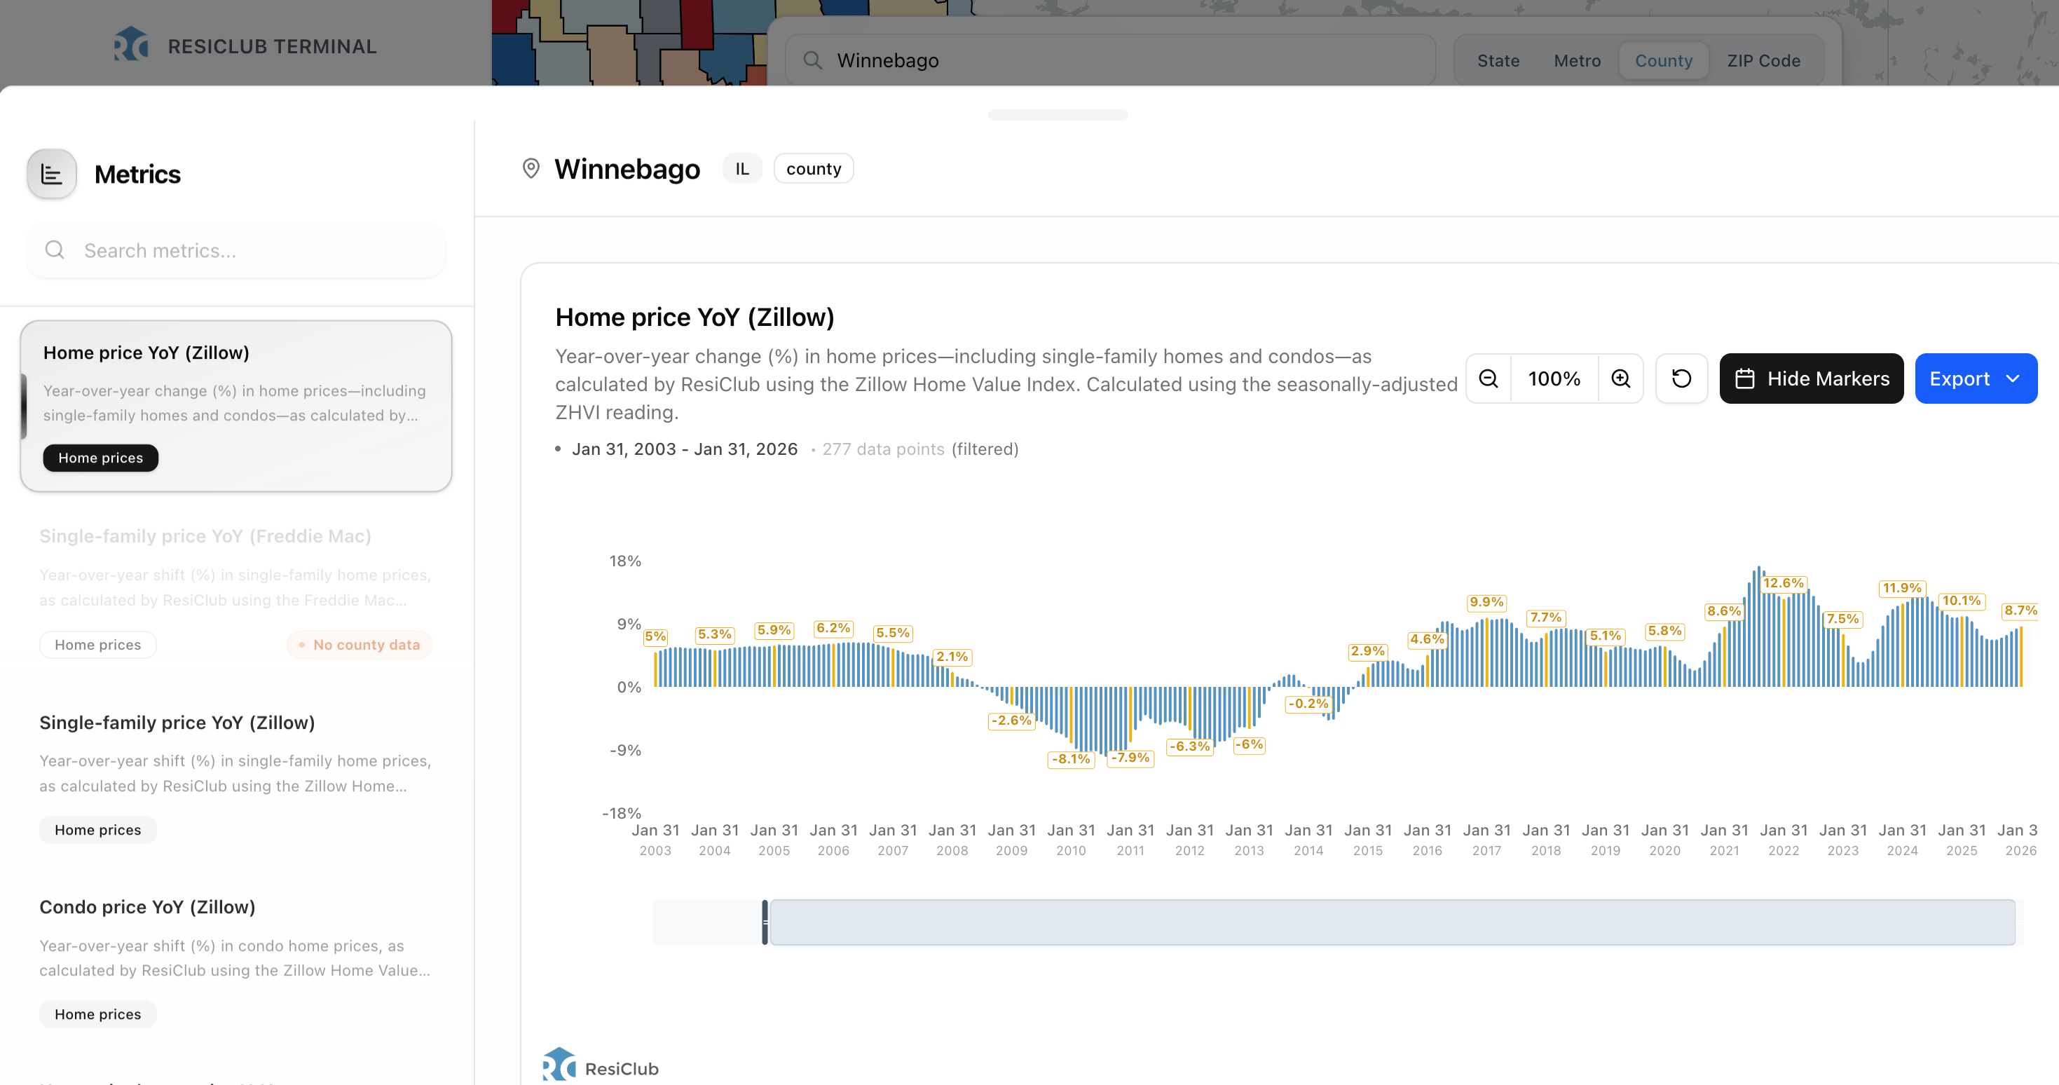This screenshot has width=2059, height=1085.
Task: Click the 12.6% marker label on chart
Action: click(x=1782, y=583)
